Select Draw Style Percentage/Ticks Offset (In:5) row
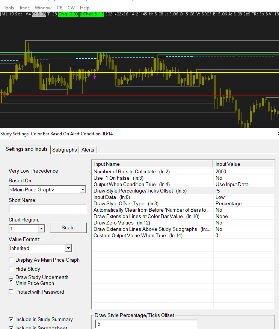Image resolution: width=279 pixels, height=329 pixels. (x=183, y=191)
